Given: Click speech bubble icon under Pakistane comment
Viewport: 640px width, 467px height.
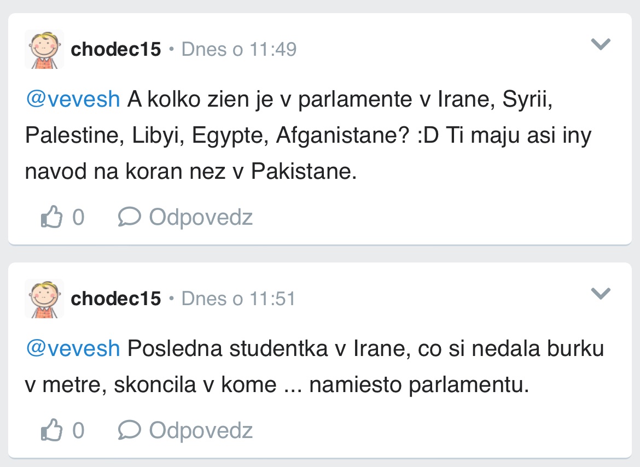Looking at the screenshot, I should (x=129, y=218).
